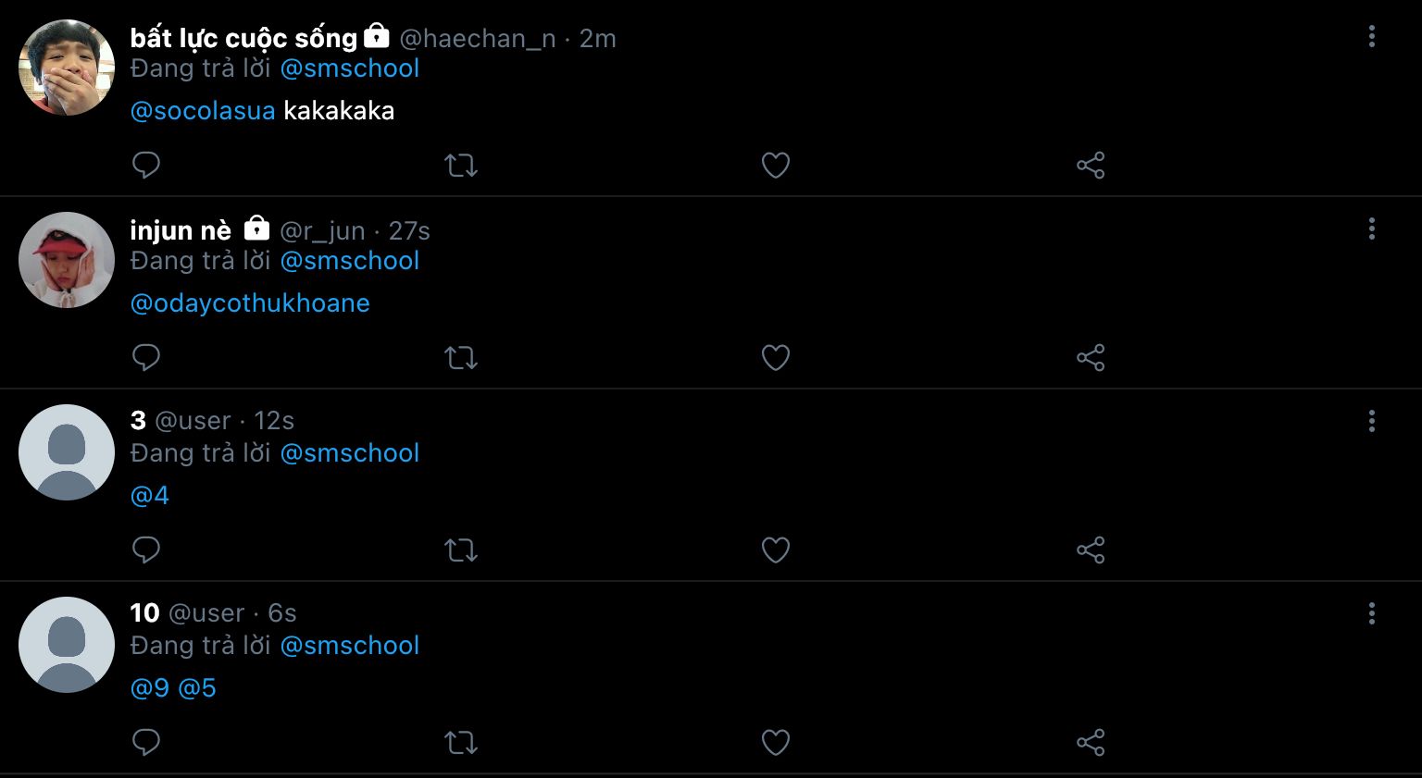Click the @9 mention link
The height and width of the screenshot is (778, 1422).
point(150,688)
